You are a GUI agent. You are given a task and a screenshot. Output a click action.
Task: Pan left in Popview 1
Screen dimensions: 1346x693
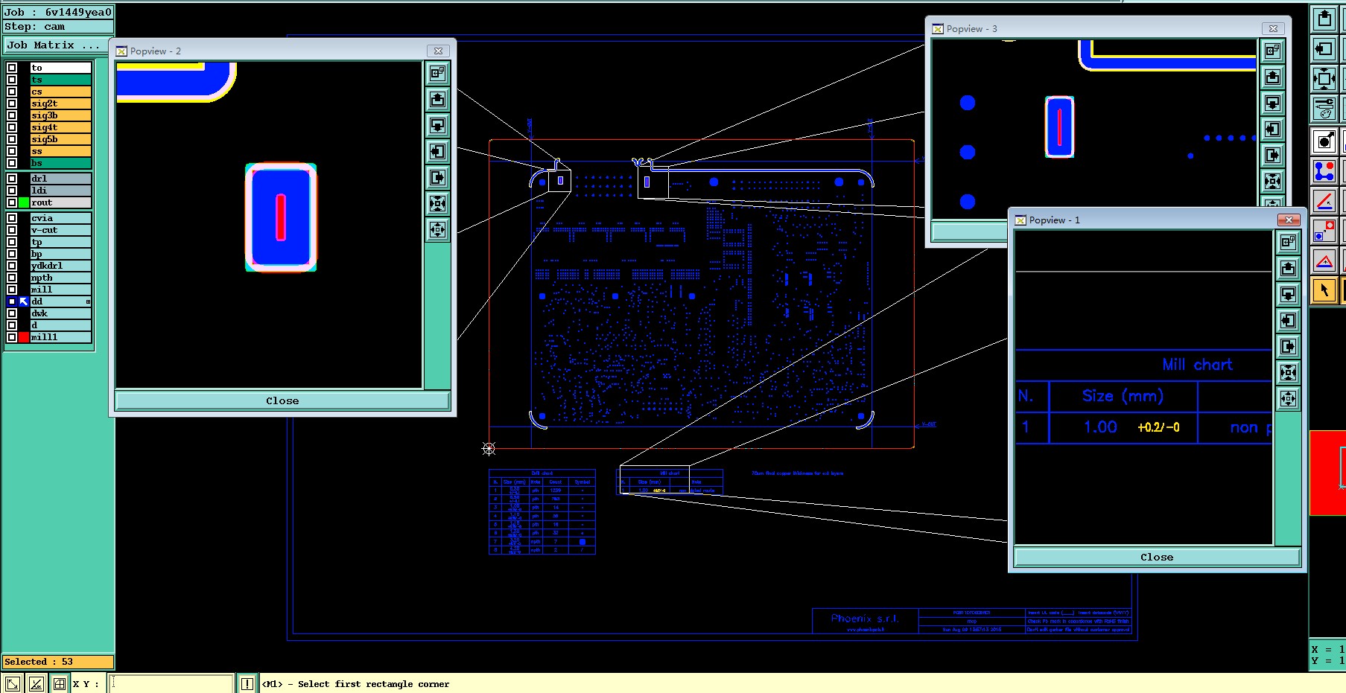click(x=1289, y=320)
